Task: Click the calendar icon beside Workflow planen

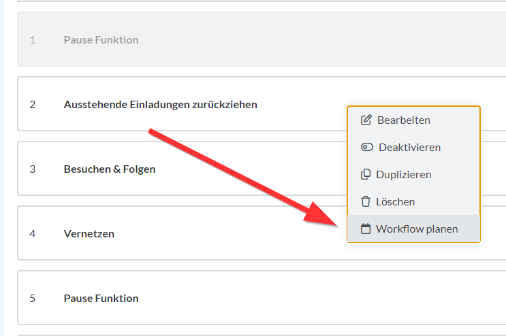Action: (366, 229)
